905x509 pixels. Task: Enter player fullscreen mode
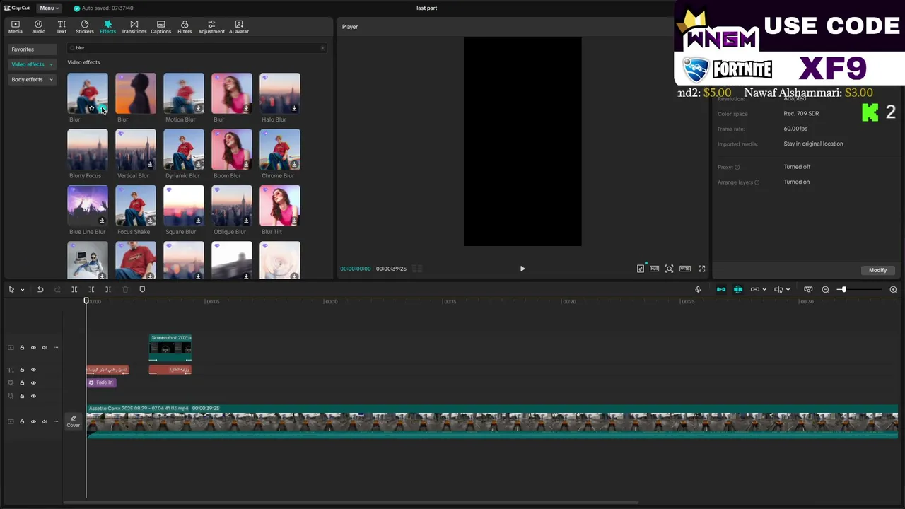pos(702,269)
